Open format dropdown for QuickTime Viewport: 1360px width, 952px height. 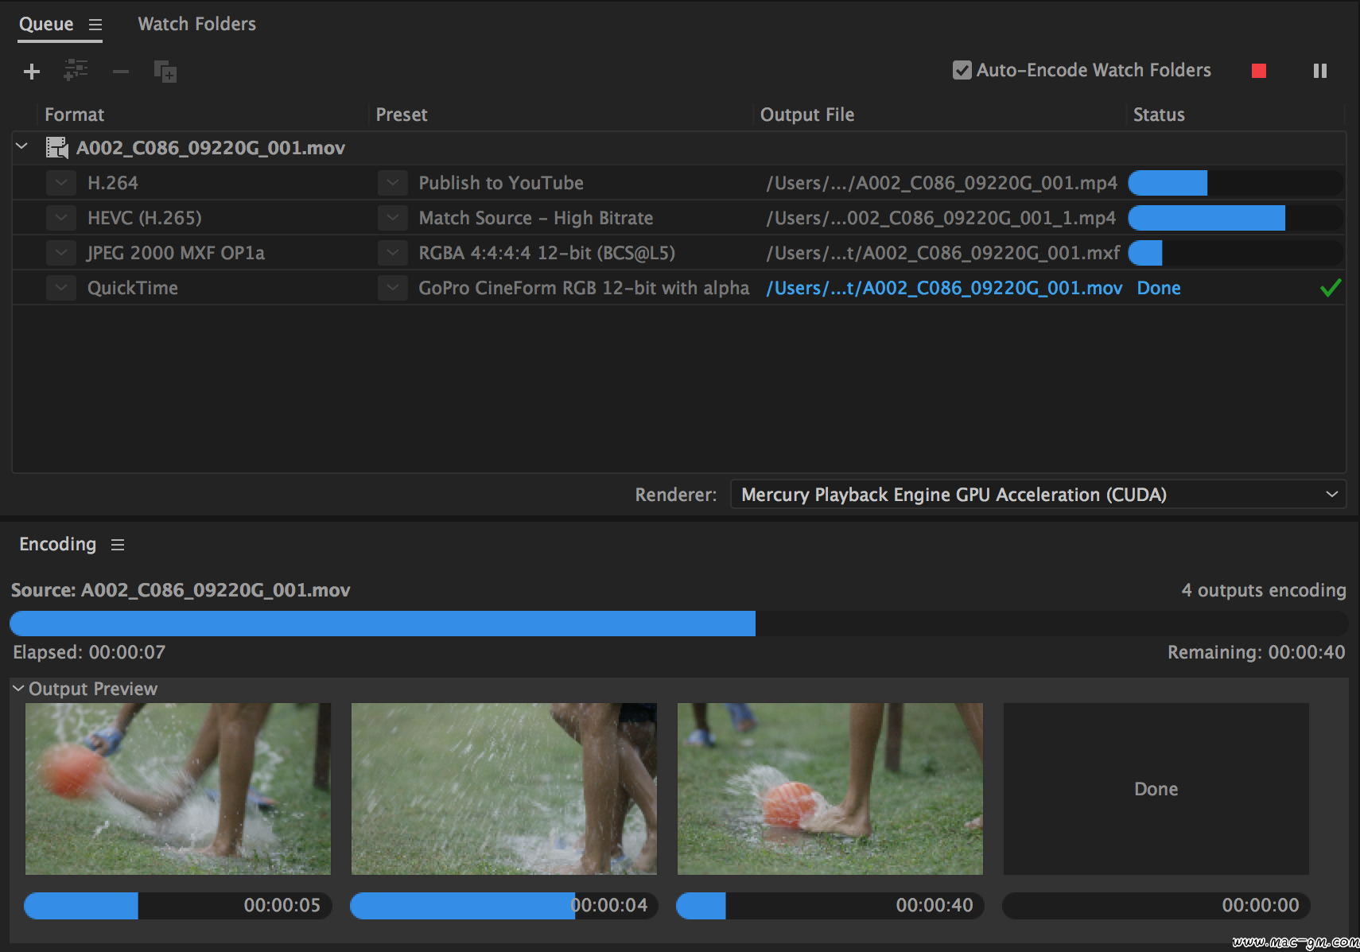61,288
